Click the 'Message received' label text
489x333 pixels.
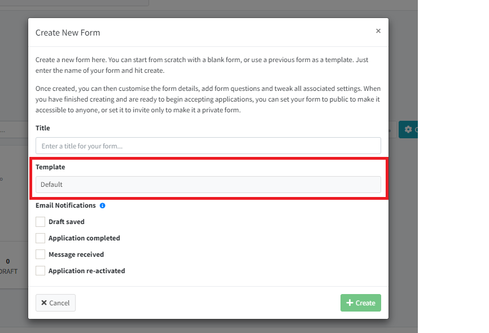tap(76, 255)
